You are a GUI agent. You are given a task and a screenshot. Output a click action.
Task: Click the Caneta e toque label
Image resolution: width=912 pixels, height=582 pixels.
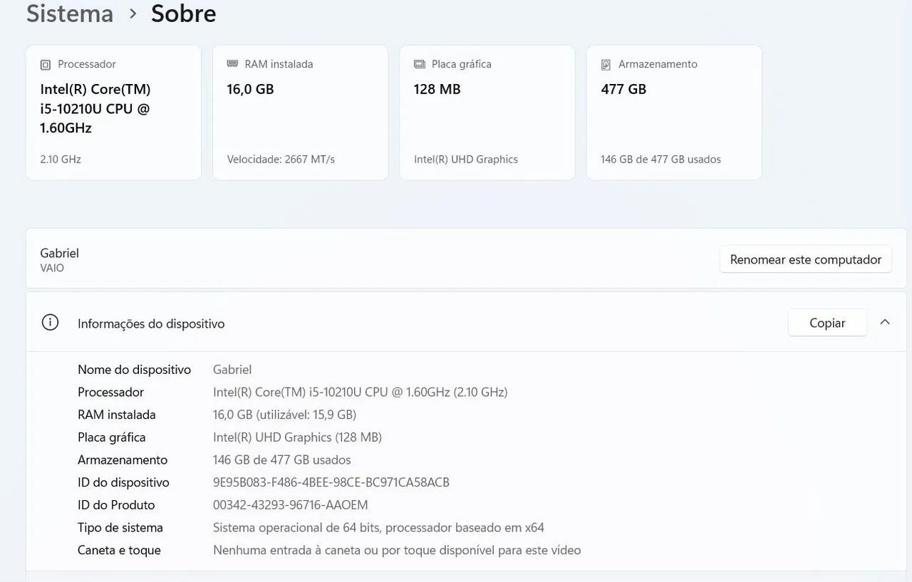click(119, 551)
